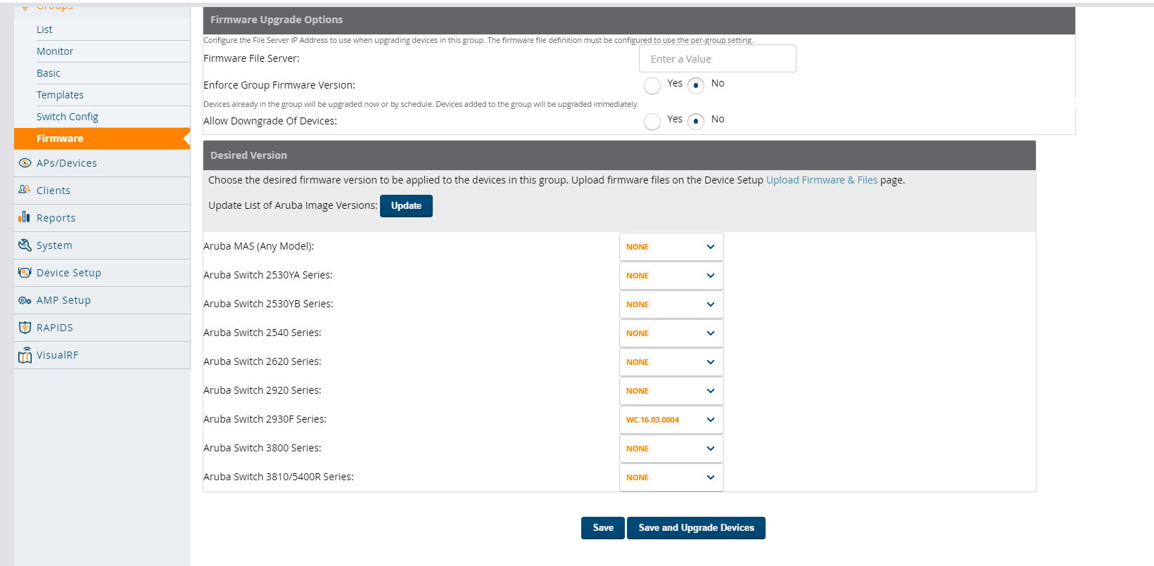The image size is (1154, 566).
Task: Click the Clients people icon
Action: 25,190
